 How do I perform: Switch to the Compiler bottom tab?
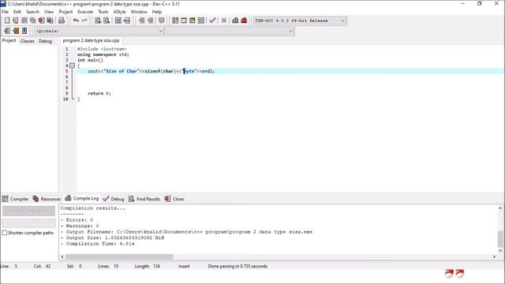click(x=16, y=199)
